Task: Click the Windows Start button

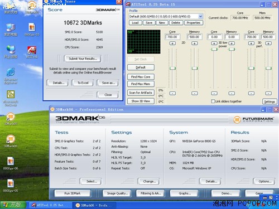Action: click(x=13, y=205)
